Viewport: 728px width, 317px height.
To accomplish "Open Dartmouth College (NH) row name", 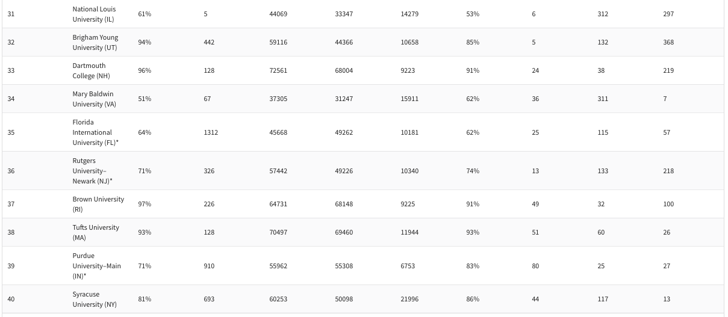I will [x=89, y=70].
